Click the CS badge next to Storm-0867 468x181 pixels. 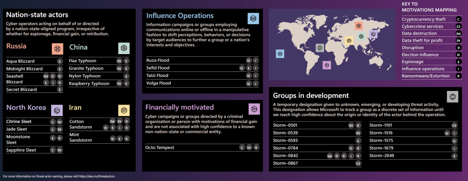click(x=358, y=163)
